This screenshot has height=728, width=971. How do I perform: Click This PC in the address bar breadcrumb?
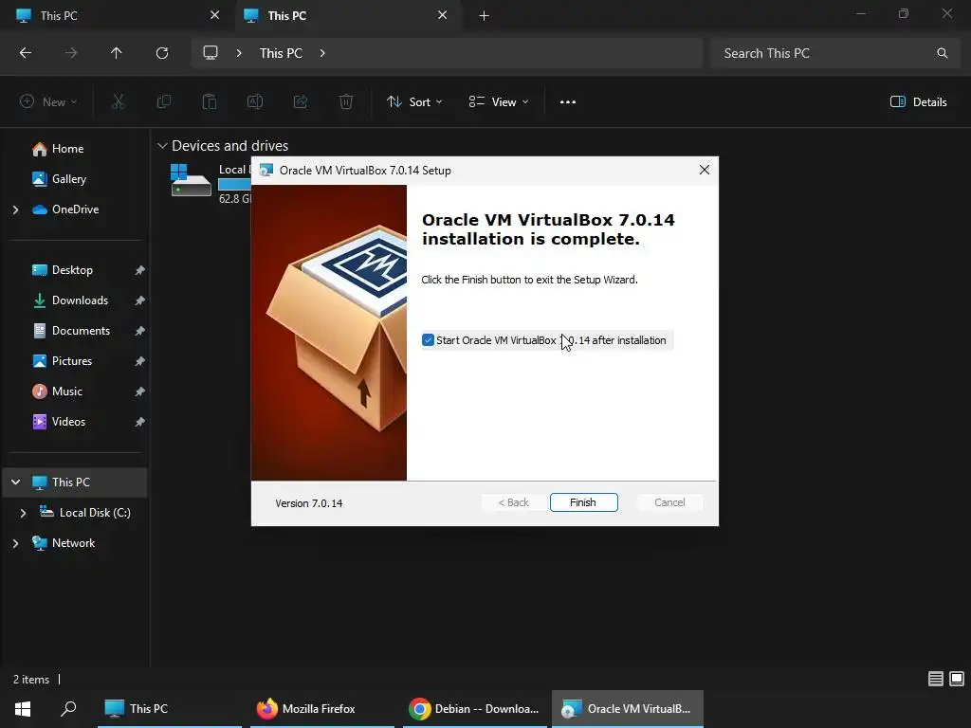pos(281,53)
